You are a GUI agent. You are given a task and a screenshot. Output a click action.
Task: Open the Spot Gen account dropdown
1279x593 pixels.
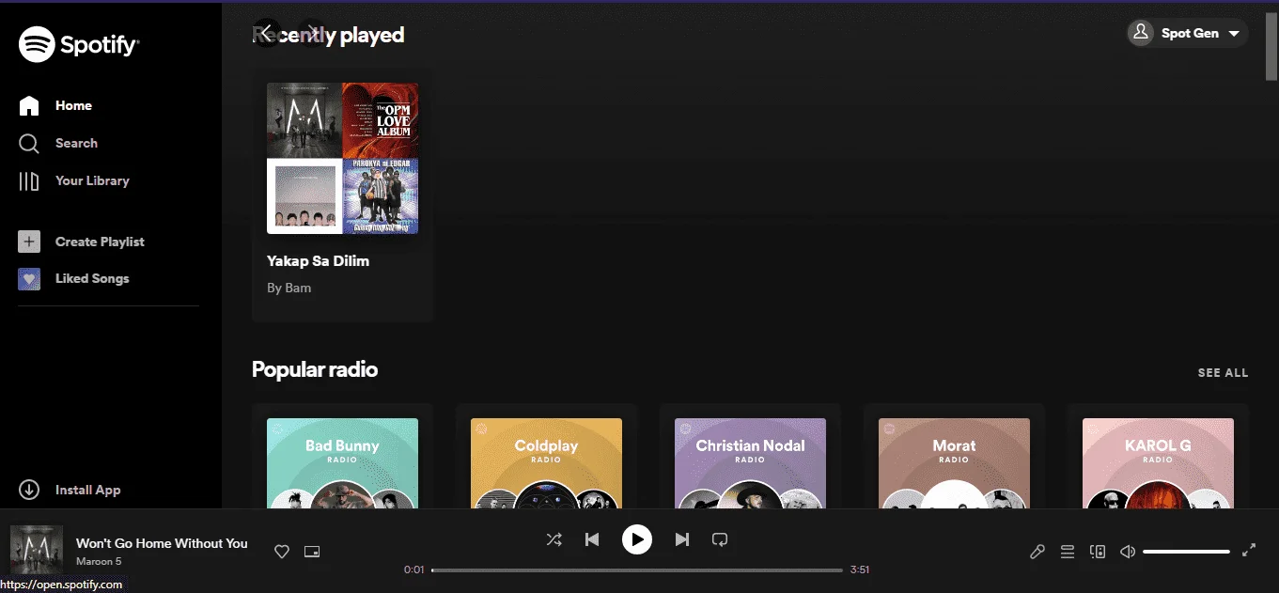coord(1188,33)
